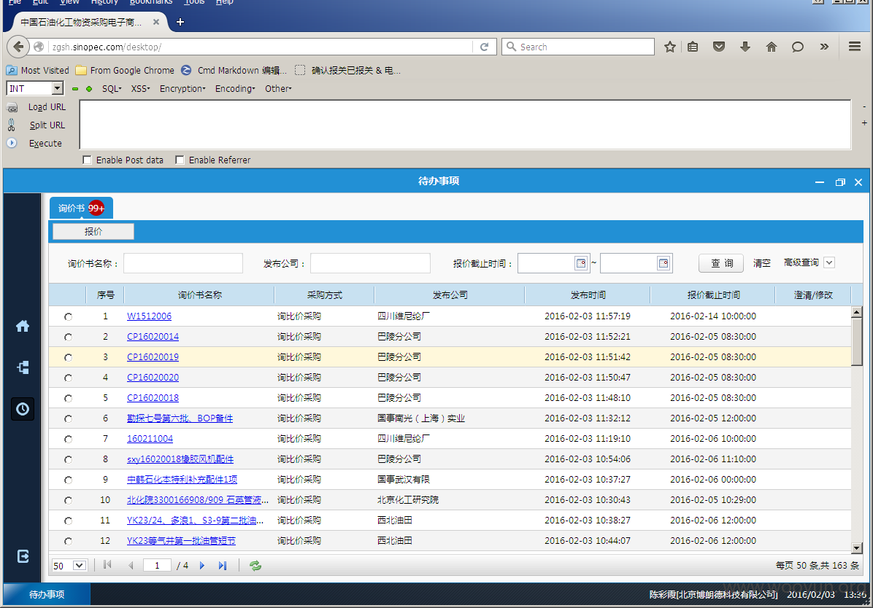Screen dimensions: 873x608
Task: Click the sidebar logout exit icon
Action: (x=23, y=556)
